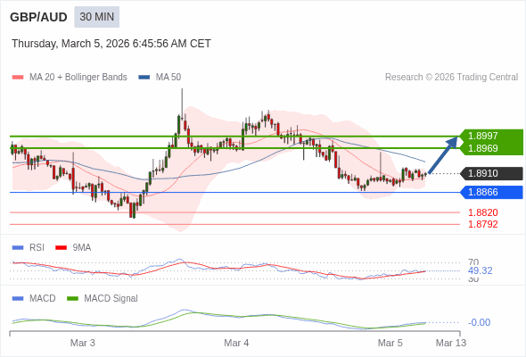Click the 30 MIN timeframe badge

pos(97,17)
